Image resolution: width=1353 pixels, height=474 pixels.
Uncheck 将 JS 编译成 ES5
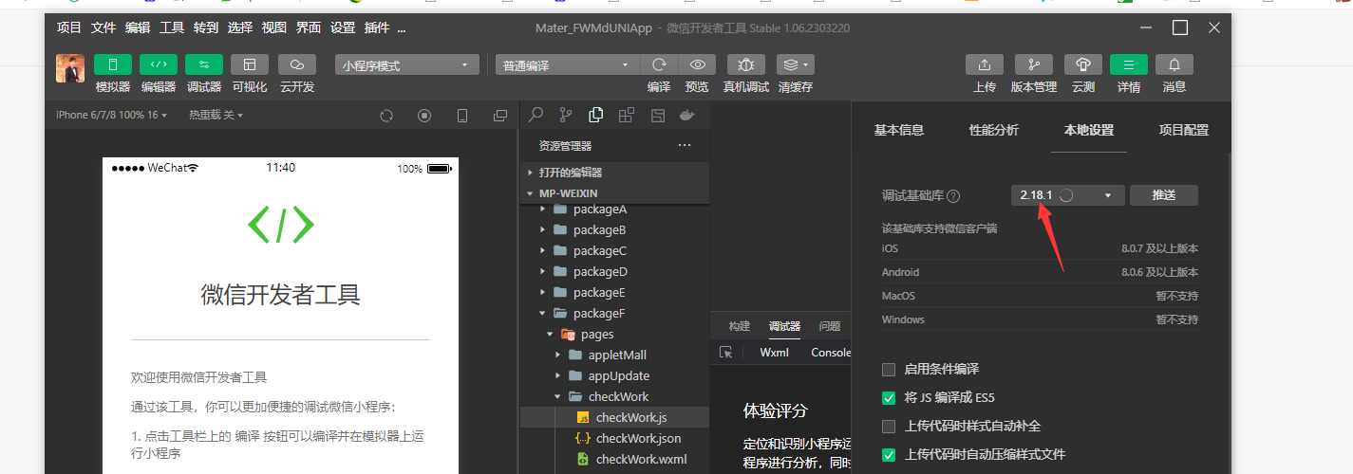click(x=889, y=397)
